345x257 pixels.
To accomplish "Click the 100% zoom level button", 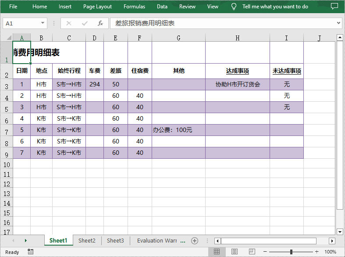I will click(330, 252).
